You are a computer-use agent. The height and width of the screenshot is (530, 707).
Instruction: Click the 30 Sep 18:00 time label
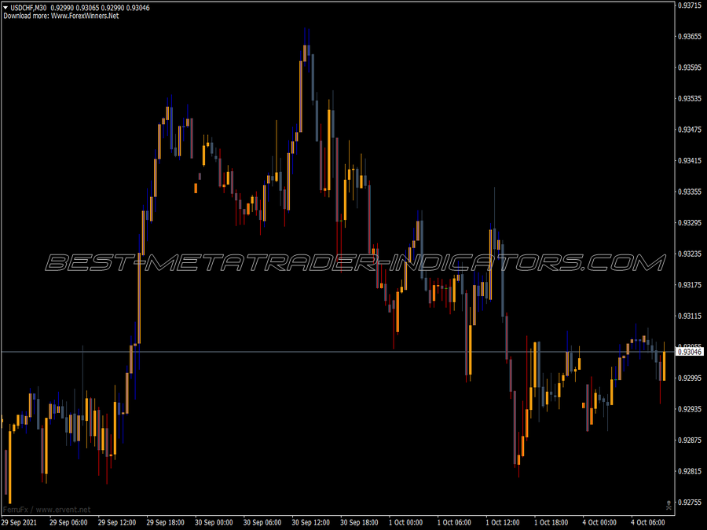pyautogui.click(x=359, y=523)
